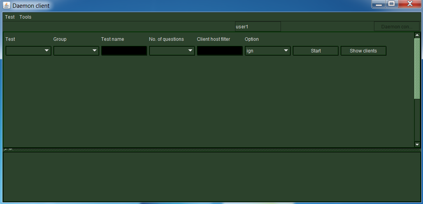Click the 'Group' label
Viewport: 423px width, 204px height.
tap(60, 39)
